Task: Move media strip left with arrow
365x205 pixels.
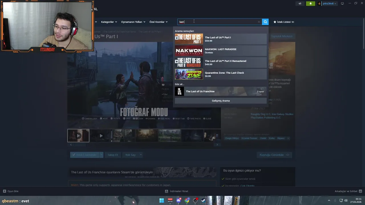Action: 71,145
